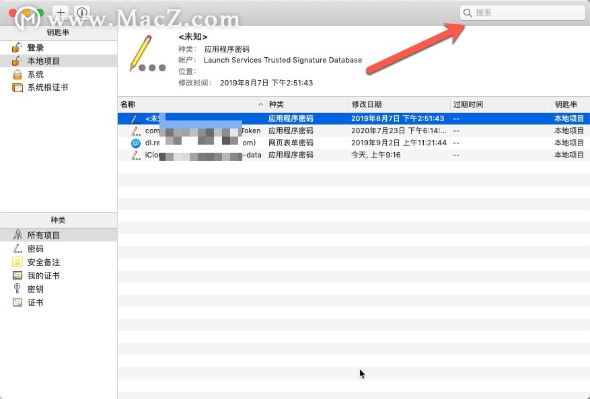Choose 所有项目 category
Viewport: 590px width, 399px height.
[59, 235]
